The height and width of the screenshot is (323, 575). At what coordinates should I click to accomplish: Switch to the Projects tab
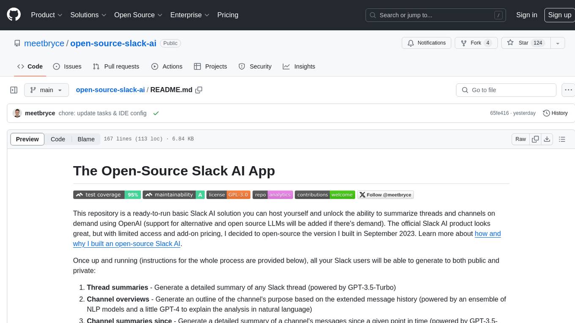point(210,66)
